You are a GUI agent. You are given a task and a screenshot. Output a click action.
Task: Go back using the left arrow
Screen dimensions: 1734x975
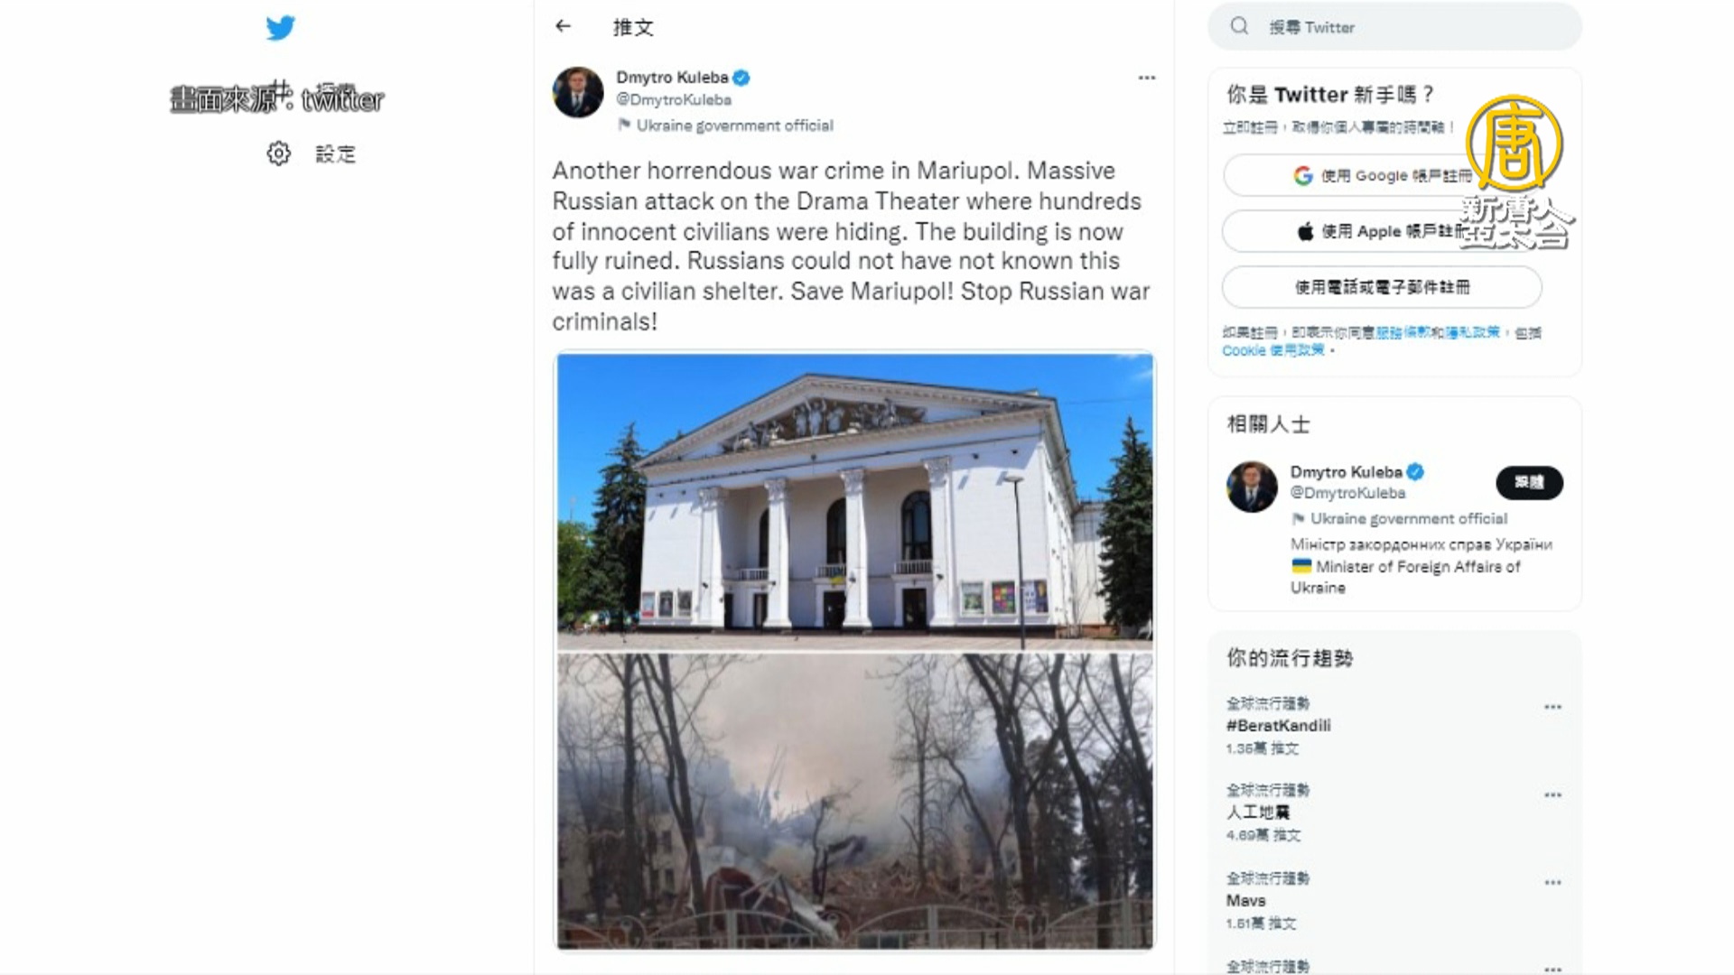pyautogui.click(x=564, y=26)
